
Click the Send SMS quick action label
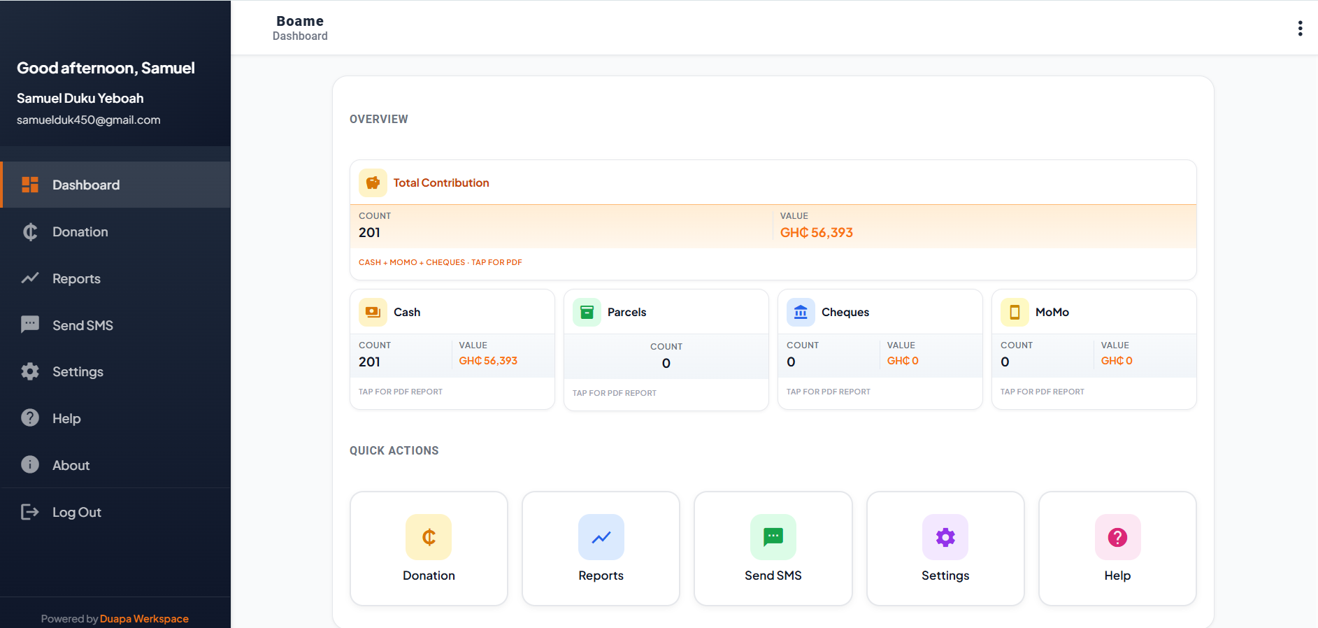[773, 576]
